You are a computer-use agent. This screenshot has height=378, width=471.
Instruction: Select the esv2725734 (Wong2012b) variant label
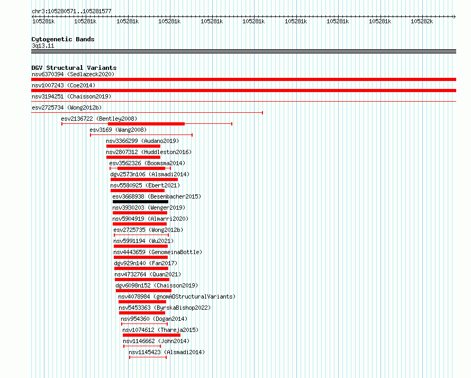[x=67, y=107]
